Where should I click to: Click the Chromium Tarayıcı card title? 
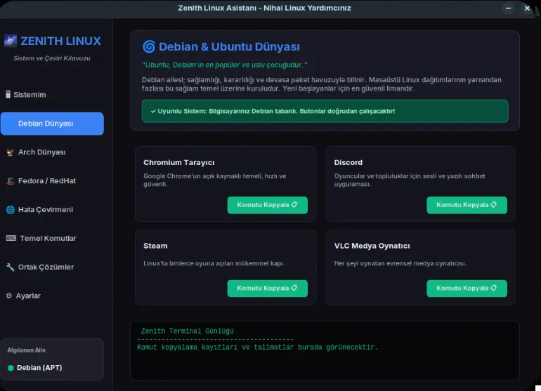(x=179, y=162)
